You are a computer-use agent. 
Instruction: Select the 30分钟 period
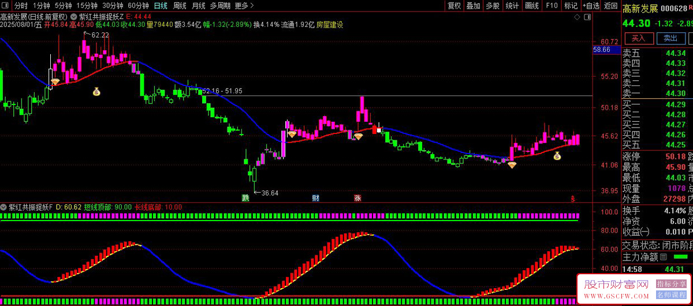pos(113,6)
